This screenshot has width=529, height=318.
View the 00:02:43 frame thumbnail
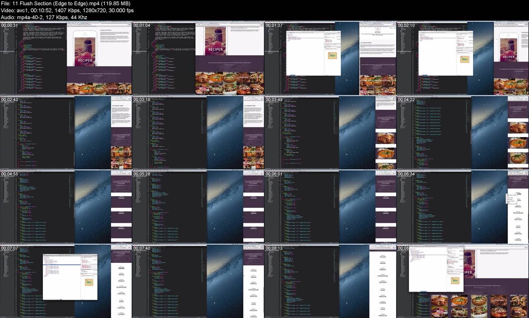click(x=66, y=132)
